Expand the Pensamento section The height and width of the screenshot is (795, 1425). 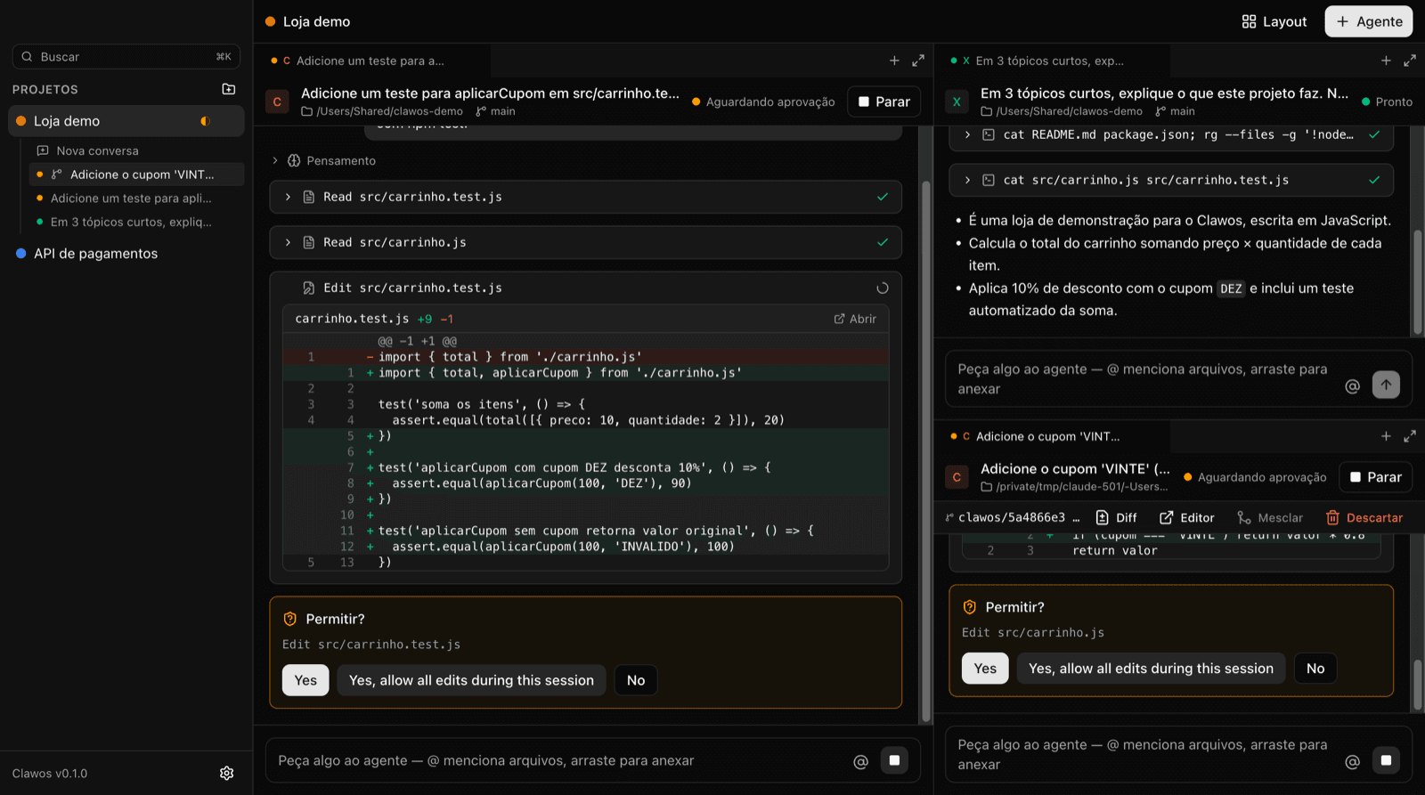pos(324,160)
